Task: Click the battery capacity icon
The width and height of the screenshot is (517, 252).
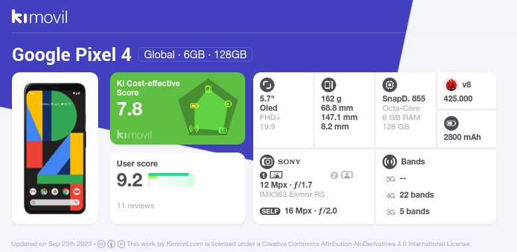Action: tap(451, 124)
